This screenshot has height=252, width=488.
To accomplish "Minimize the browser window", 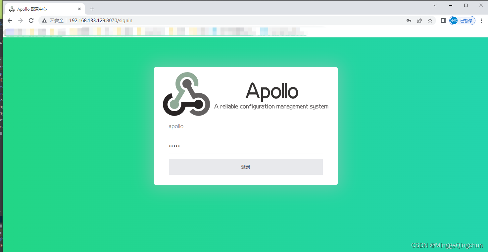I will [451, 5].
